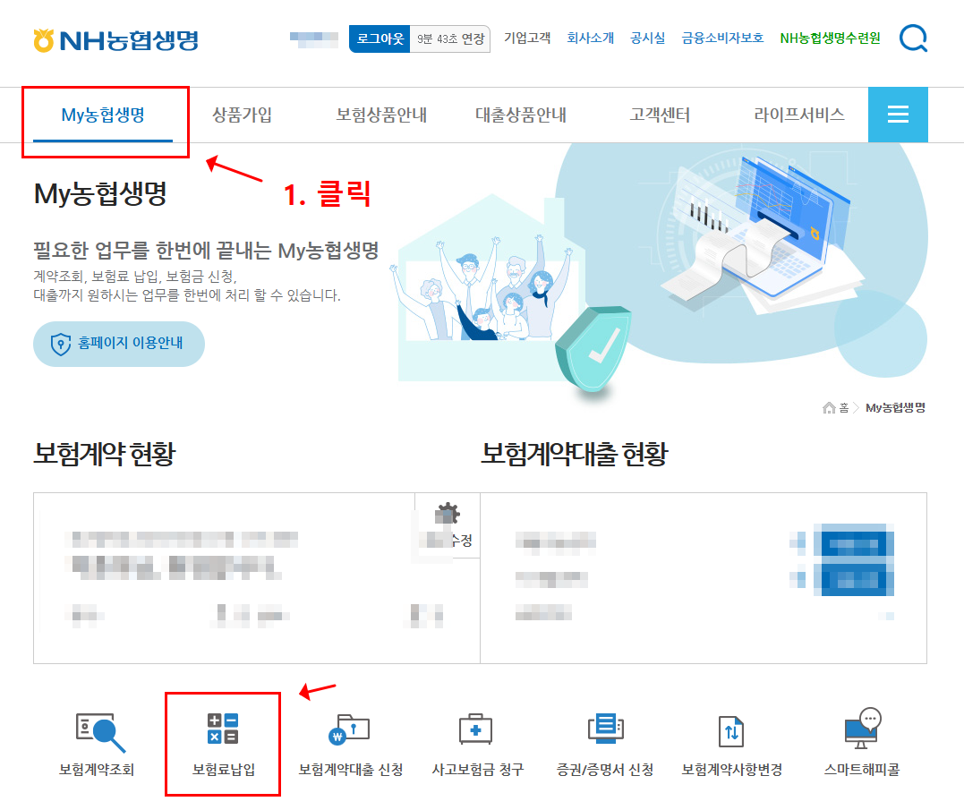Click 연장 to extend session time
The image size is (964, 810).
pyautogui.click(x=473, y=39)
